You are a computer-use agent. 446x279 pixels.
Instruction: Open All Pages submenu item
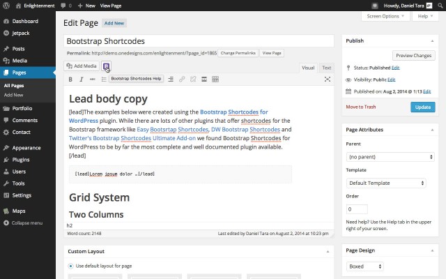(14, 85)
